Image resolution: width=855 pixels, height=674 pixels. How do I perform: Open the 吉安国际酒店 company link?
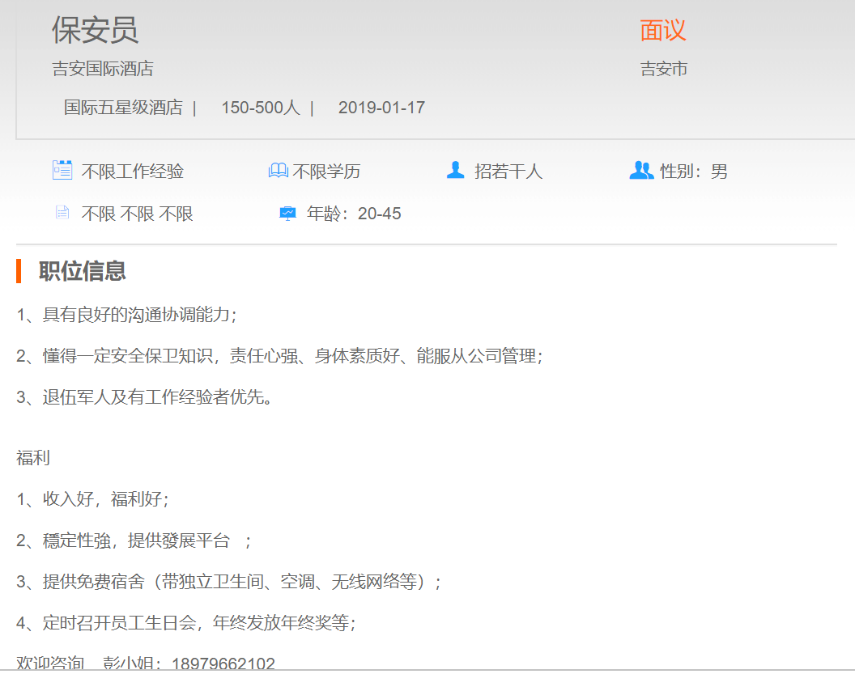pos(103,69)
